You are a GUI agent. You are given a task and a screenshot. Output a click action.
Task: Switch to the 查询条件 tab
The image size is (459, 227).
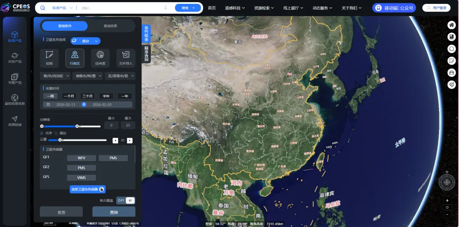pos(65,26)
